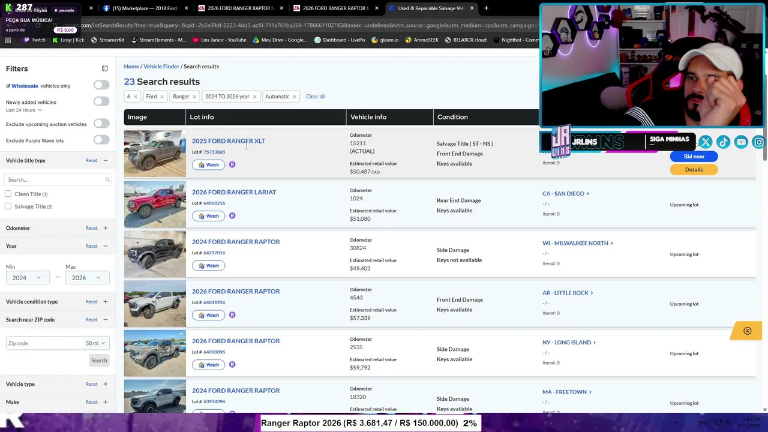The height and width of the screenshot is (432, 768).
Task: Open a new browser tab
Action: coord(486,8)
